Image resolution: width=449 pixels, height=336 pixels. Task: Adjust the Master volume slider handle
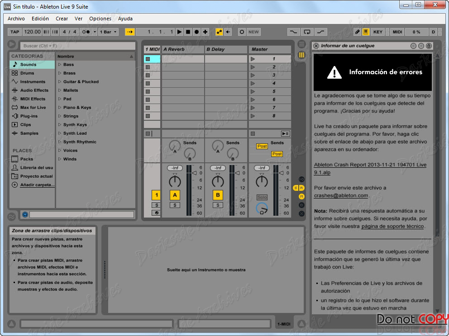pos(282,173)
